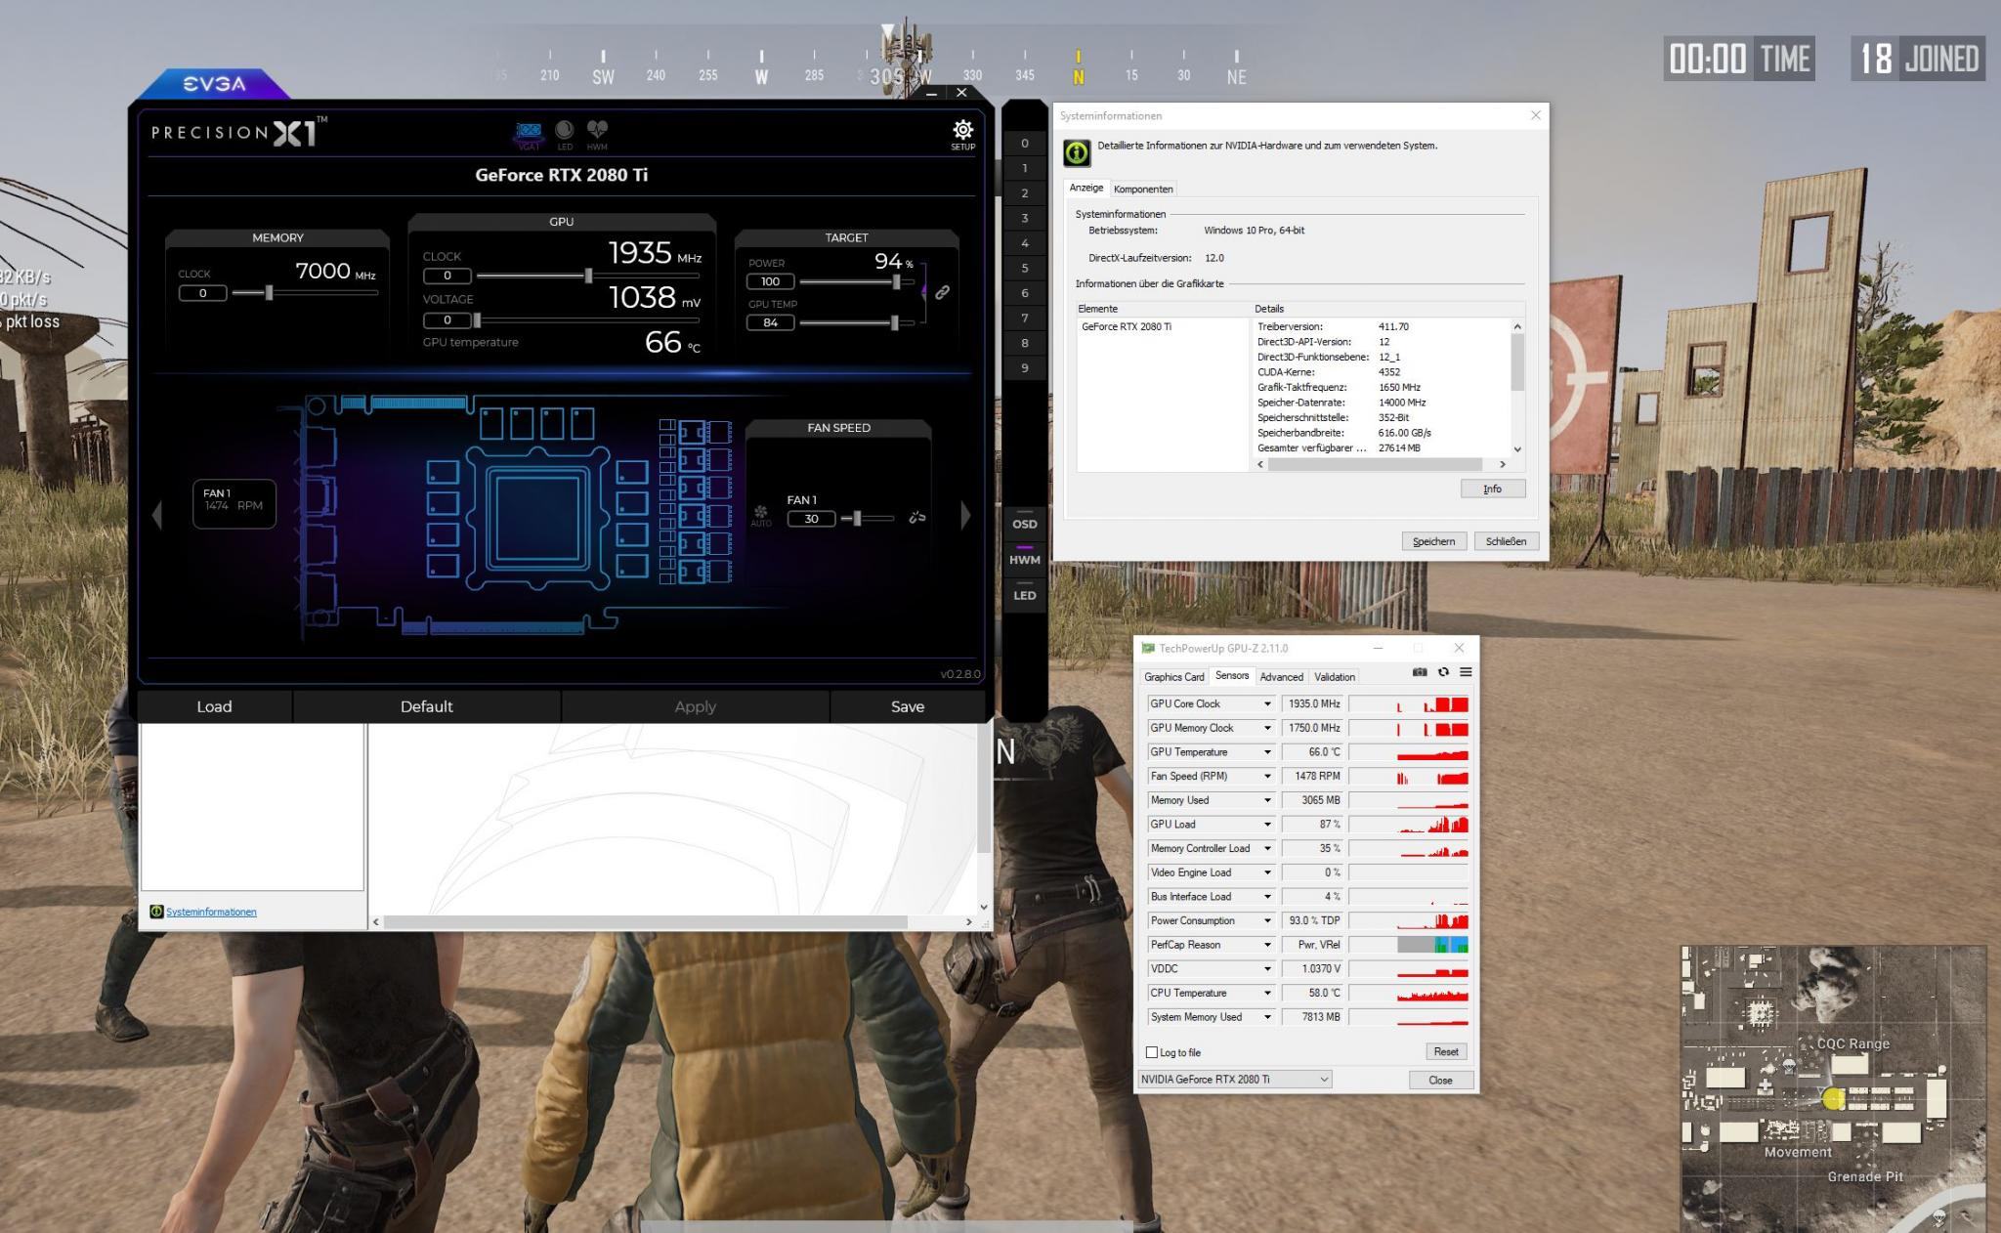Open the NVIDIA GeForce RTX 2080 Ti device selector
Image resolution: width=2001 pixels, height=1233 pixels.
coord(1235,1080)
